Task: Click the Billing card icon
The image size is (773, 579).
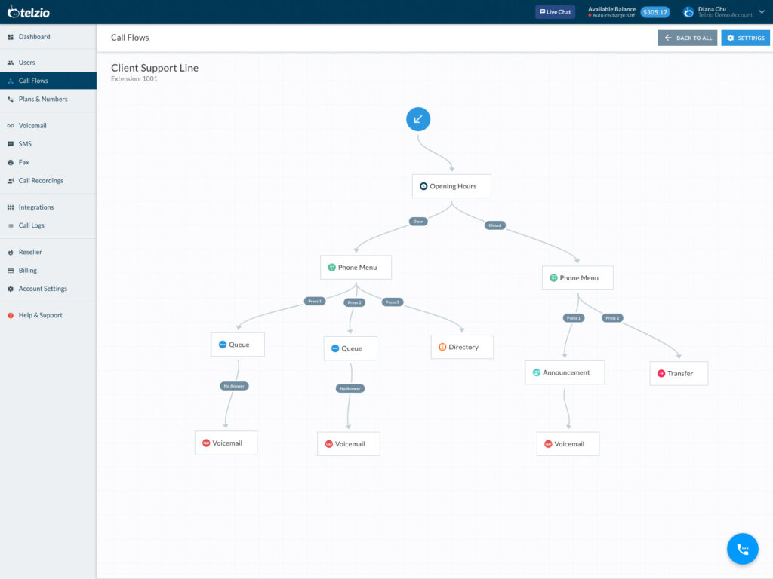Action: point(11,271)
